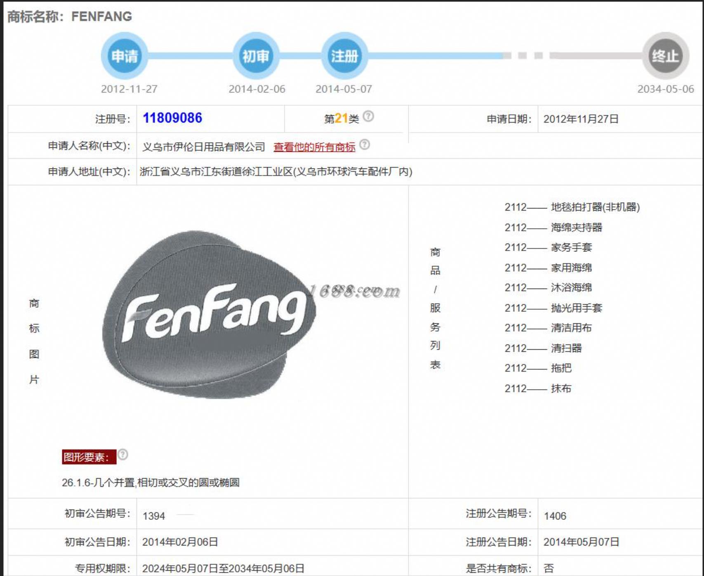Click help icon next to 第21类
The width and height of the screenshot is (704, 576).
coord(368,116)
